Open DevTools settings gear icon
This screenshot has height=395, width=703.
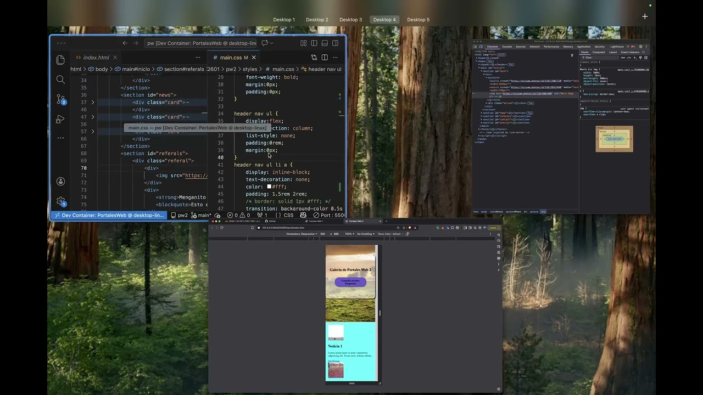click(x=641, y=47)
